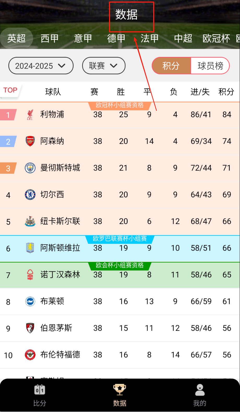
Task: Select the 德甲 league tab
Action: pyautogui.click(x=116, y=39)
